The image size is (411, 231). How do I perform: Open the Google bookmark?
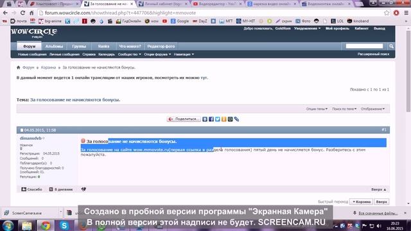pos(180,21)
